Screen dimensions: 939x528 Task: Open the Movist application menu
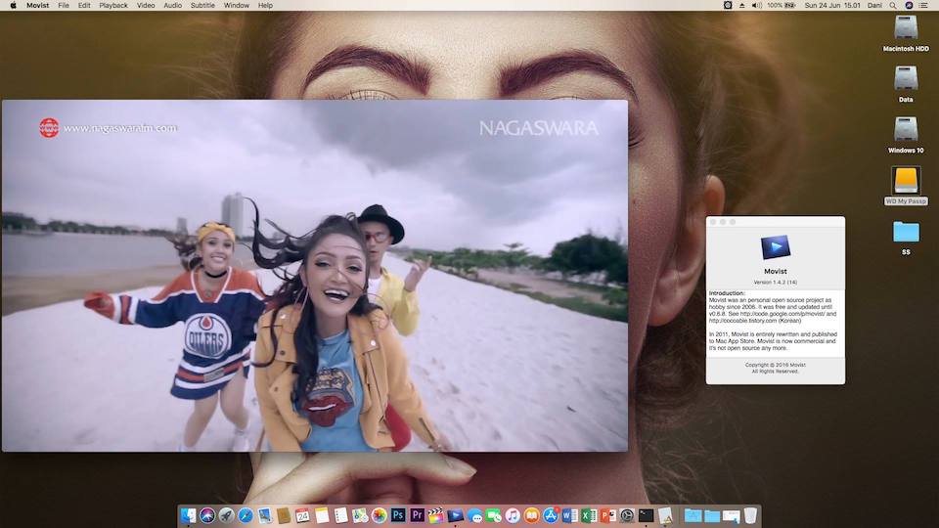[x=38, y=6]
